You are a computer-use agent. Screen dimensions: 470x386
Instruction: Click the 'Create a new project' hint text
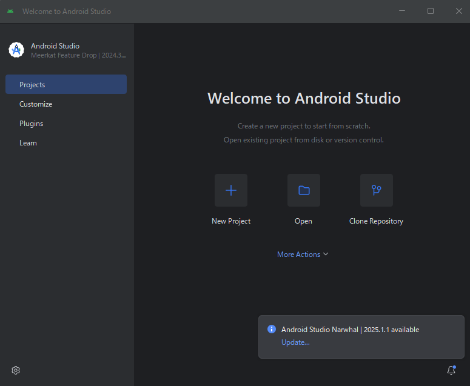tap(304, 126)
